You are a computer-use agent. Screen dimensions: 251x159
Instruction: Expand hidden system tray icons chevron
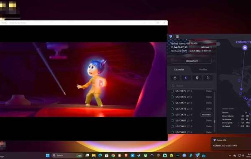230,156
